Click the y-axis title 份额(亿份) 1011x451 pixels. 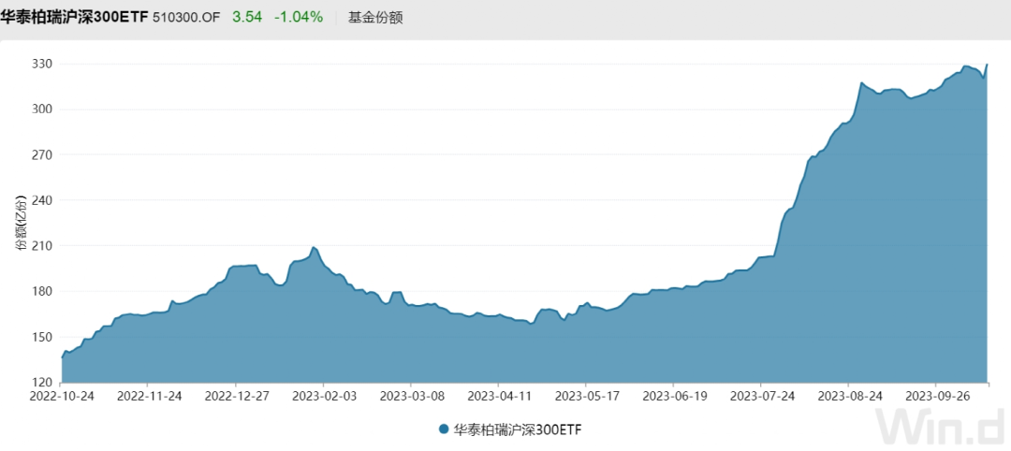coord(22,223)
